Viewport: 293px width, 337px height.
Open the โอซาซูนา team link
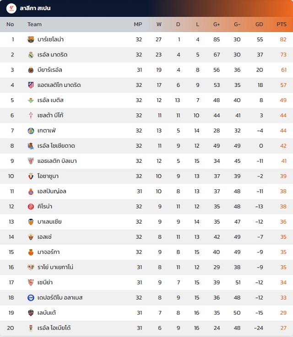pyautogui.click(x=48, y=176)
